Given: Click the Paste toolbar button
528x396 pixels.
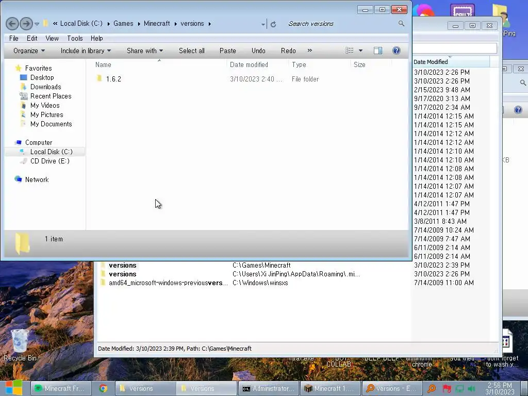Looking at the screenshot, I should pos(227,51).
